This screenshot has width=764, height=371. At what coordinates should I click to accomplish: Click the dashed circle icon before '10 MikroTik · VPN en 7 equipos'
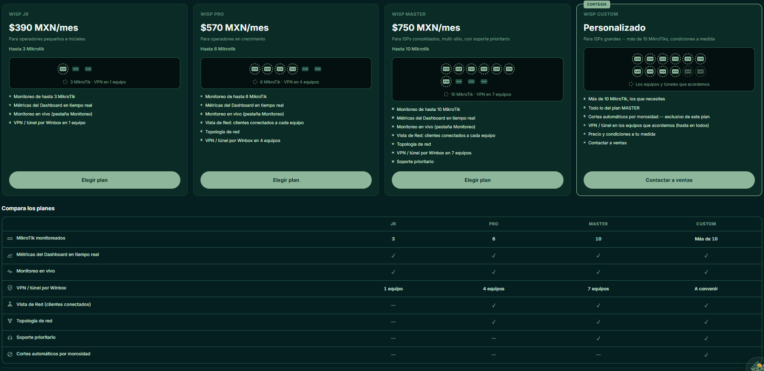(x=446, y=95)
